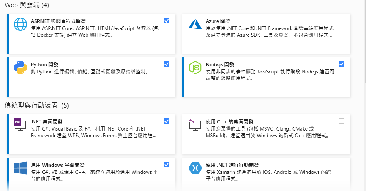
Task: Click the Xamarin X icon
Action: point(195,168)
